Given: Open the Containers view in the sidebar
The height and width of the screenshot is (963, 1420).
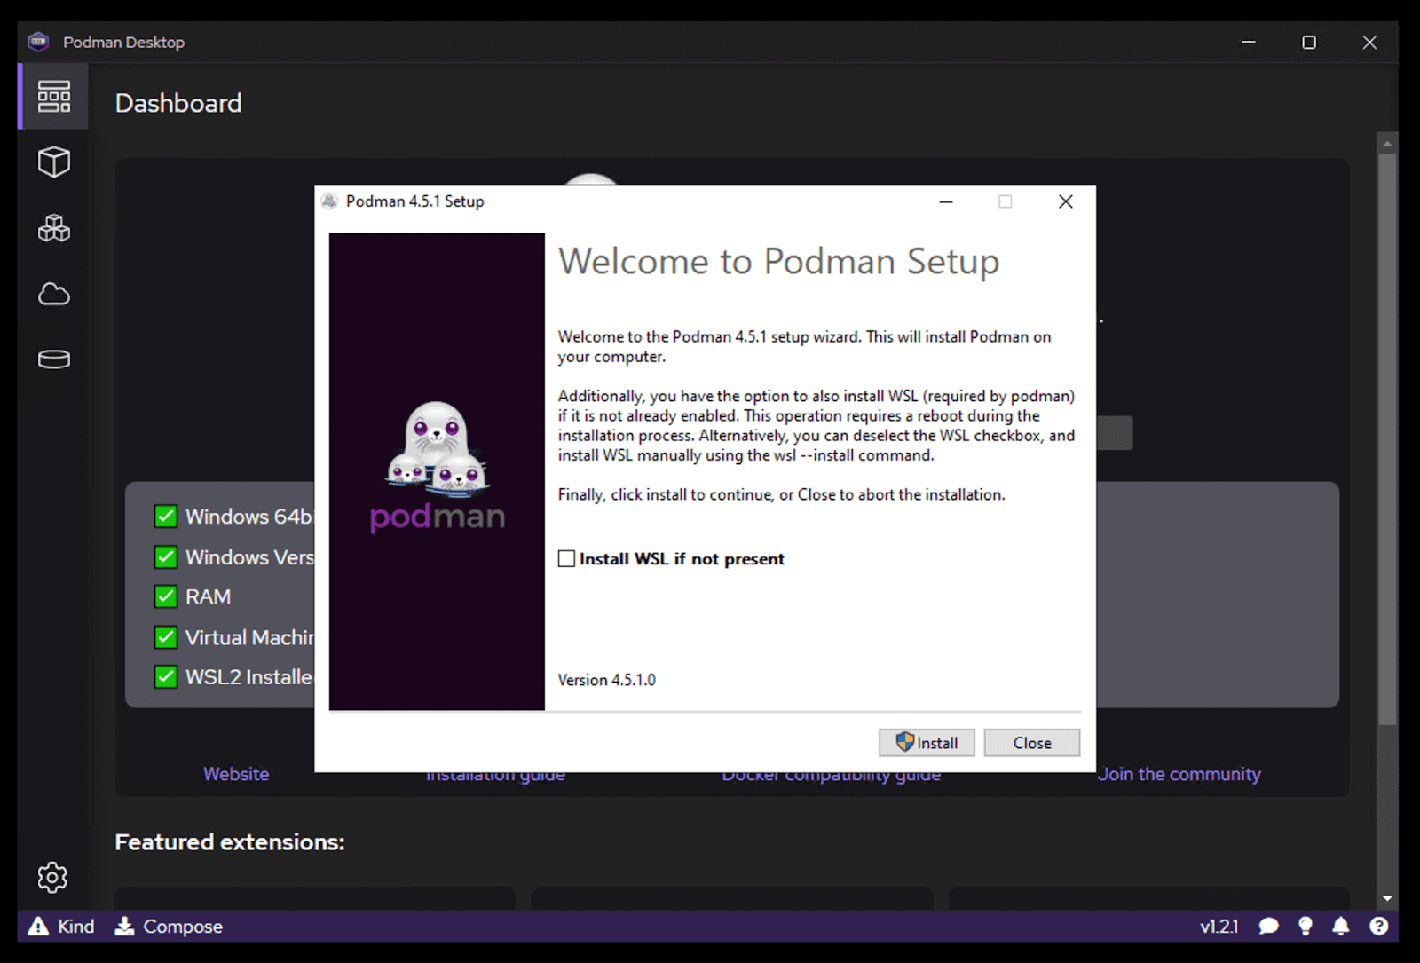Looking at the screenshot, I should coord(53,162).
